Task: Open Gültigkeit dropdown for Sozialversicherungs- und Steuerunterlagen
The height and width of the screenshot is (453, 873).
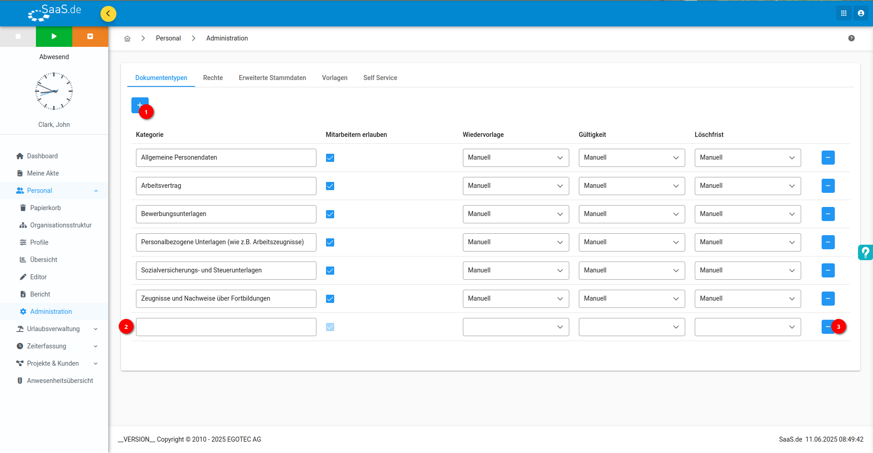Action: [632, 271]
